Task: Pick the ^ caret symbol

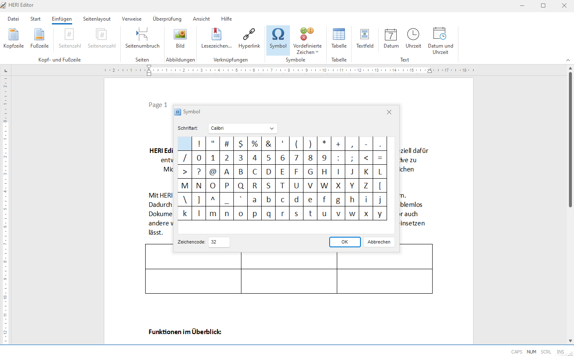Action: point(213,199)
